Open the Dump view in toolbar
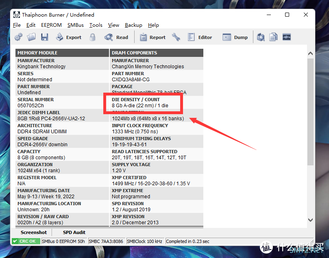This screenshot has width=329, height=258. point(235,37)
